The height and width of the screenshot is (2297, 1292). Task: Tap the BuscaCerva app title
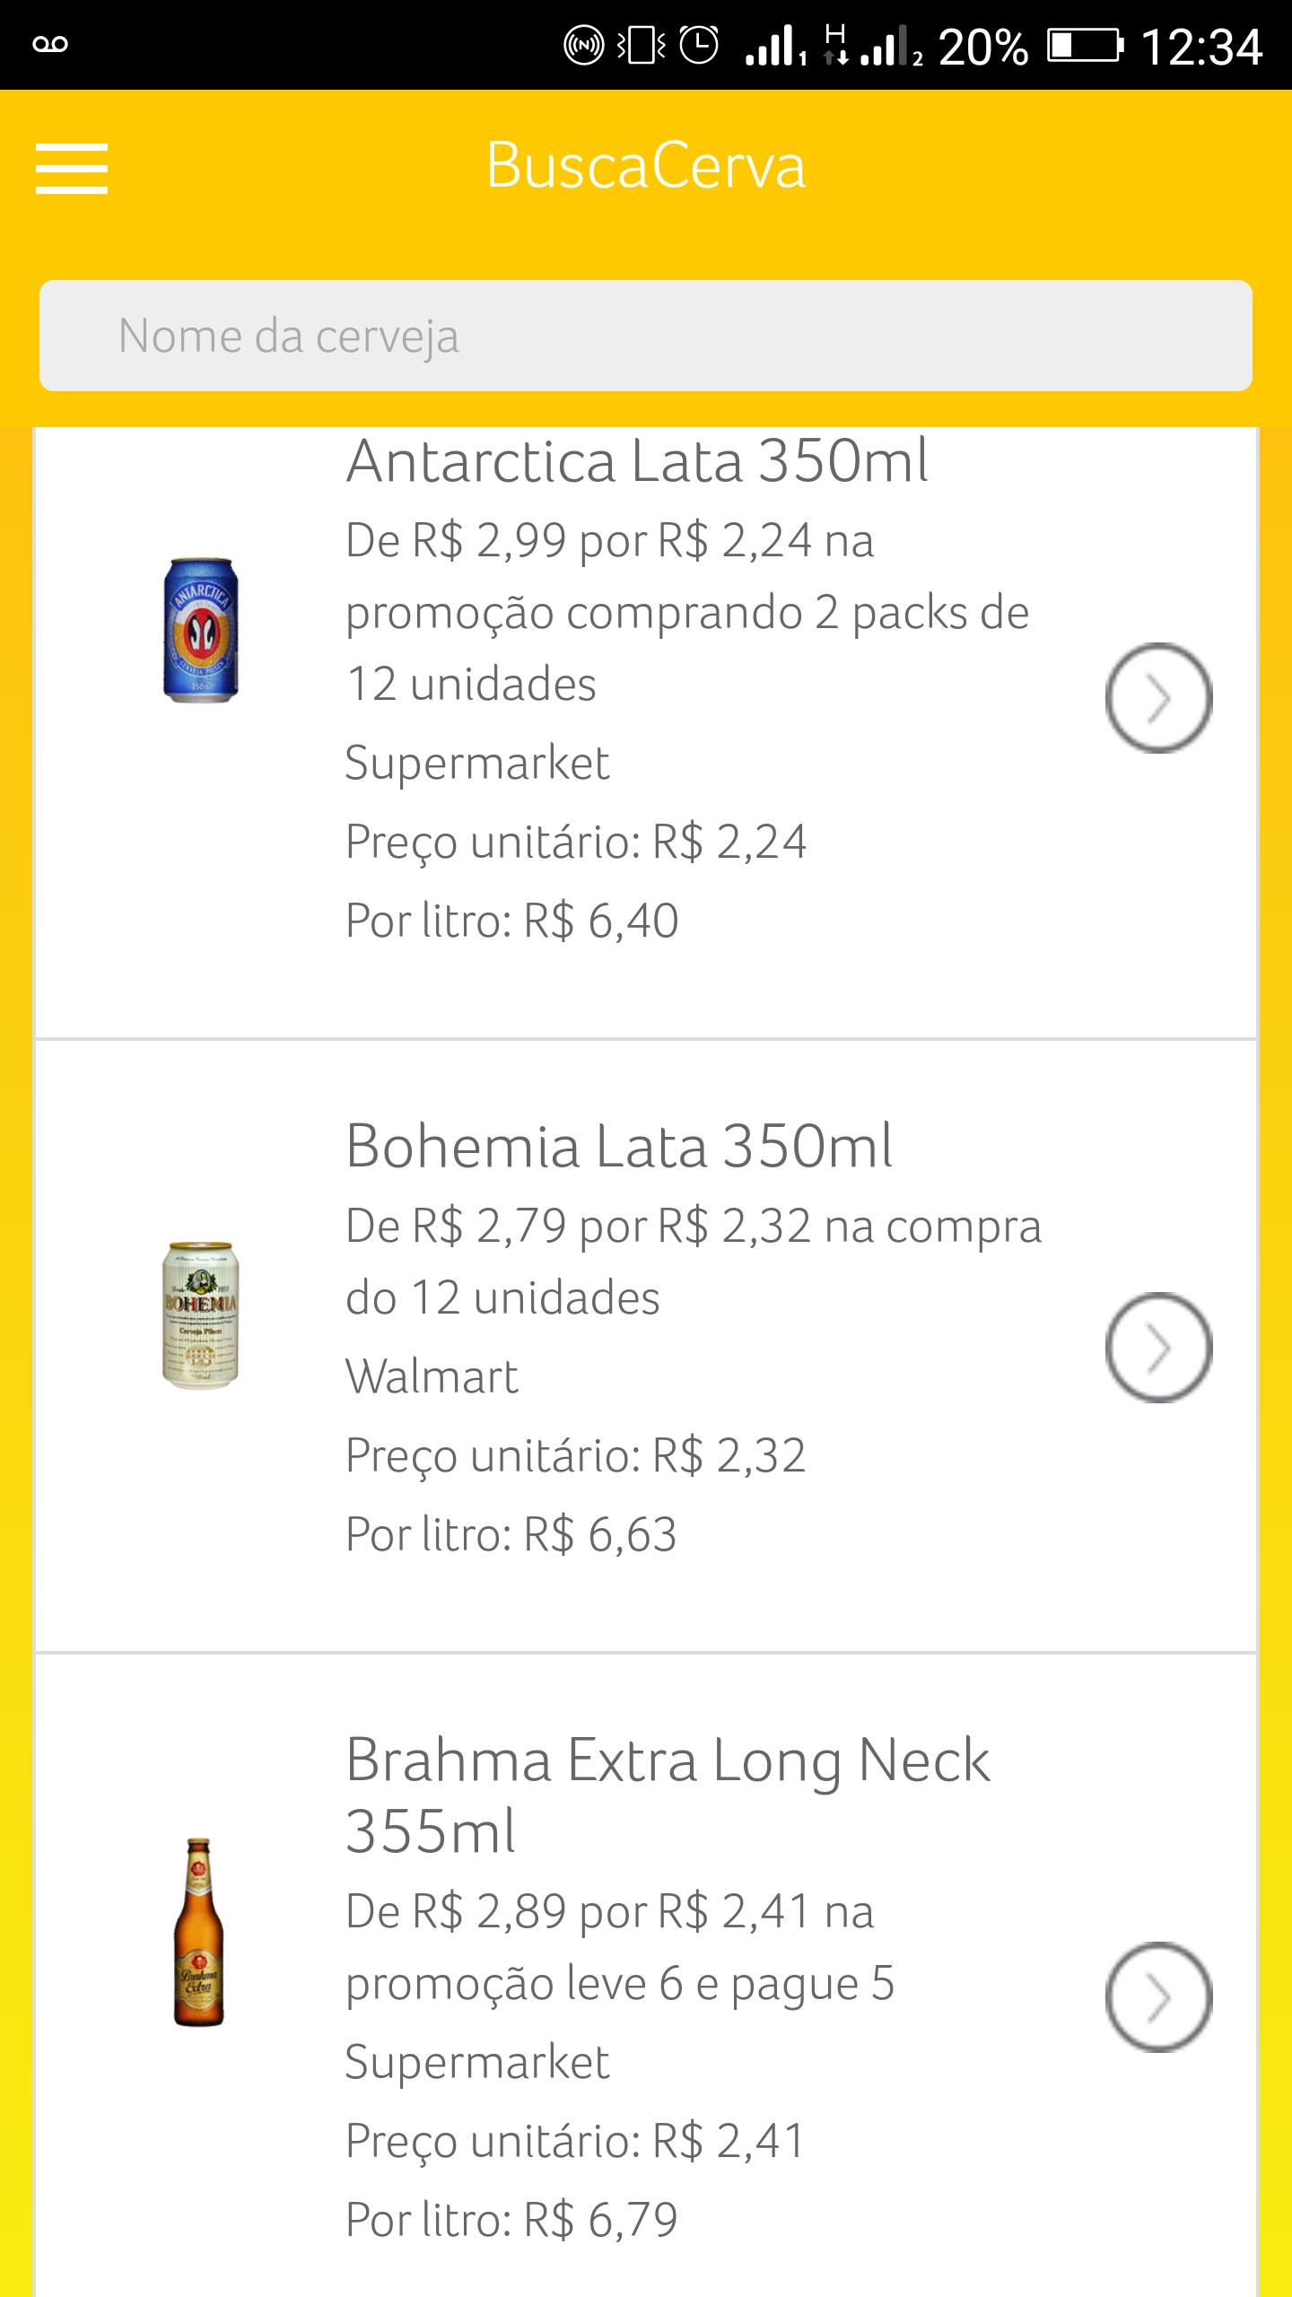(x=646, y=166)
